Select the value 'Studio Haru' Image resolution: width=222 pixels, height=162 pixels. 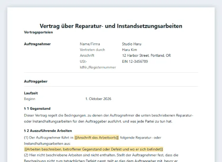click(132, 44)
